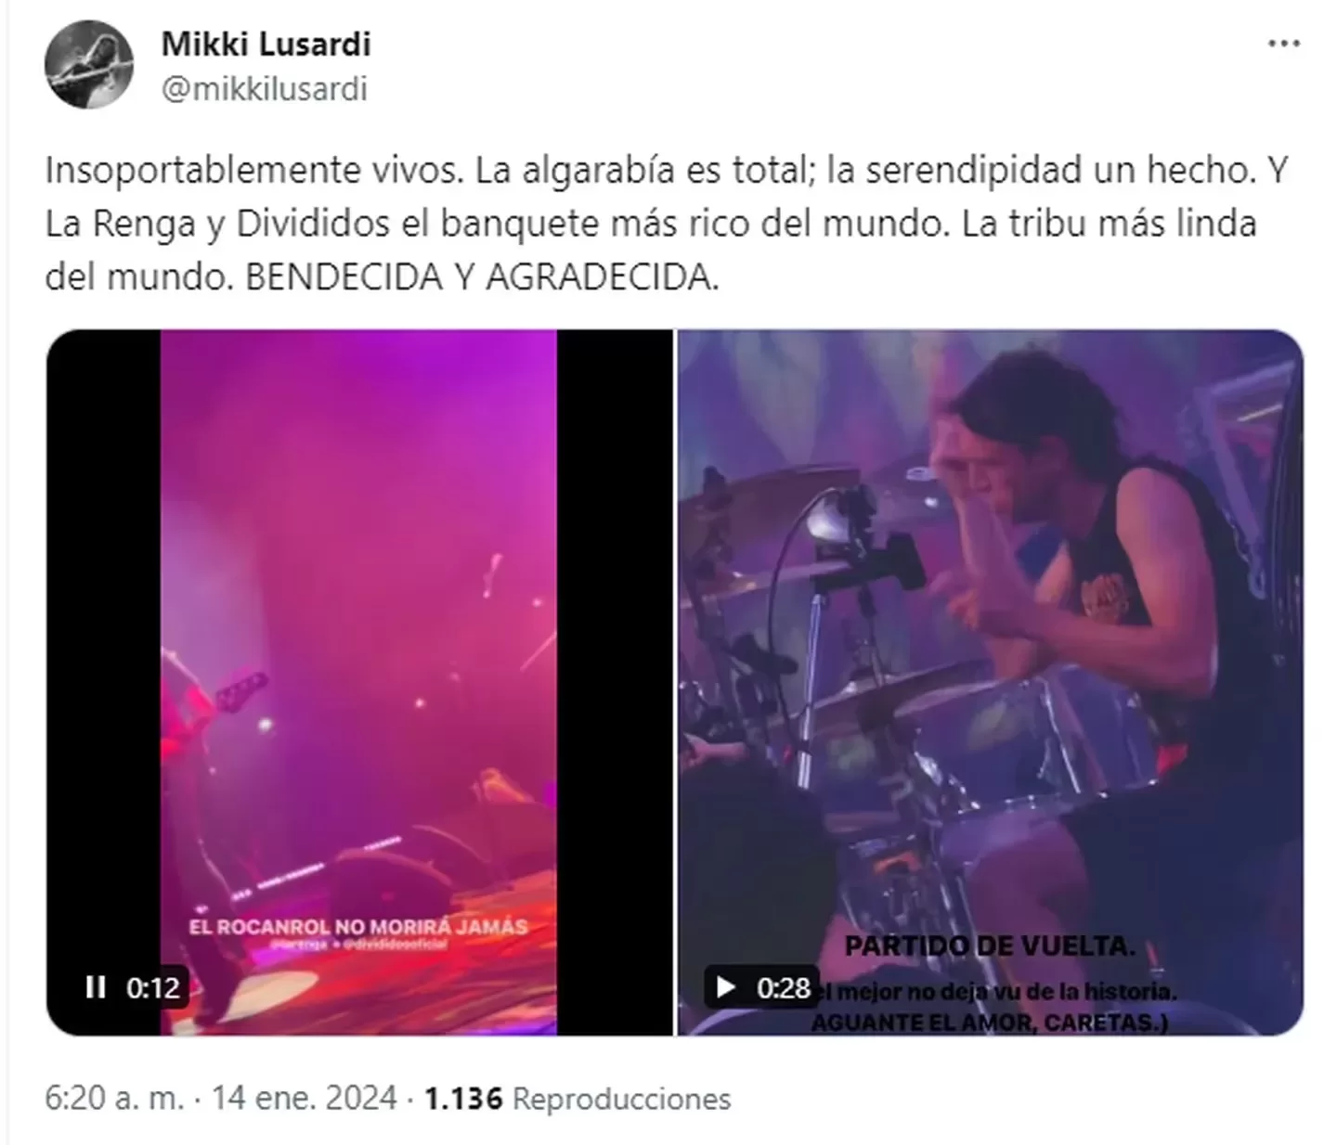Play the drummer video on the right

[x=725, y=987]
